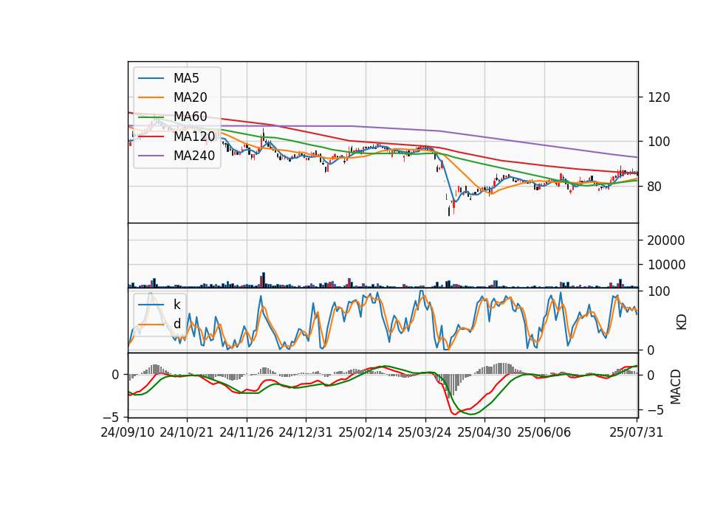Click the 120 price axis label
The width and height of the screenshot is (709, 509).
[659, 97]
